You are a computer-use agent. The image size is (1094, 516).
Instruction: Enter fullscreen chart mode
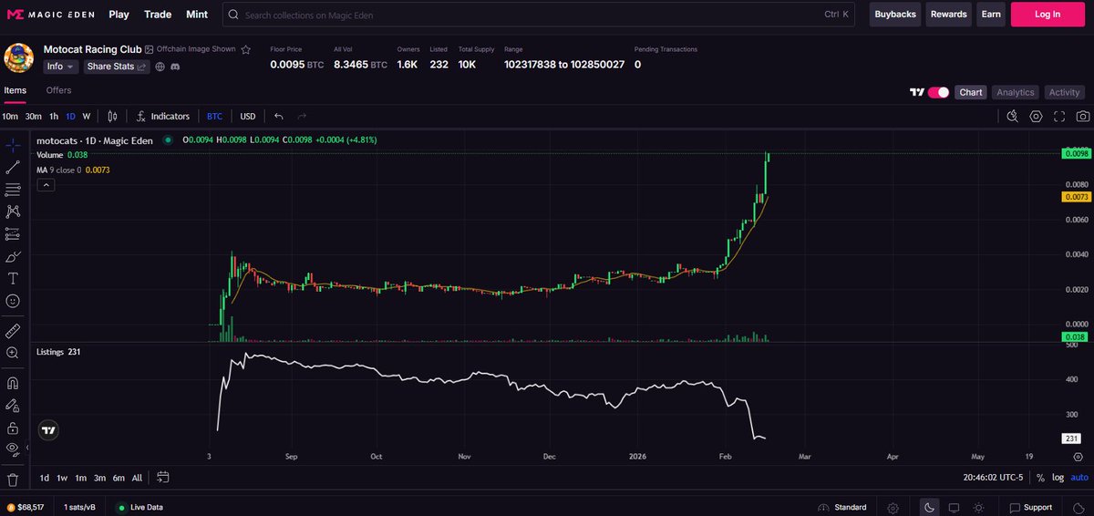pyautogui.click(x=1059, y=117)
